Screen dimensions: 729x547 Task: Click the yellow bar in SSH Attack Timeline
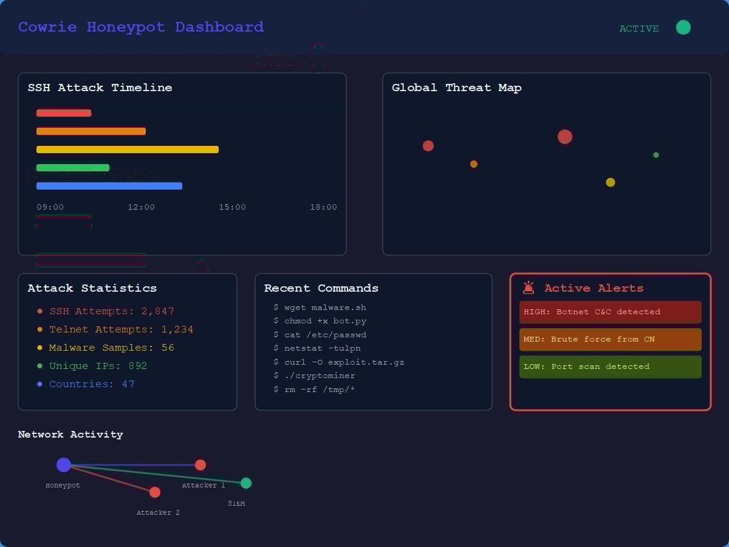pyautogui.click(x=128, y=150)
